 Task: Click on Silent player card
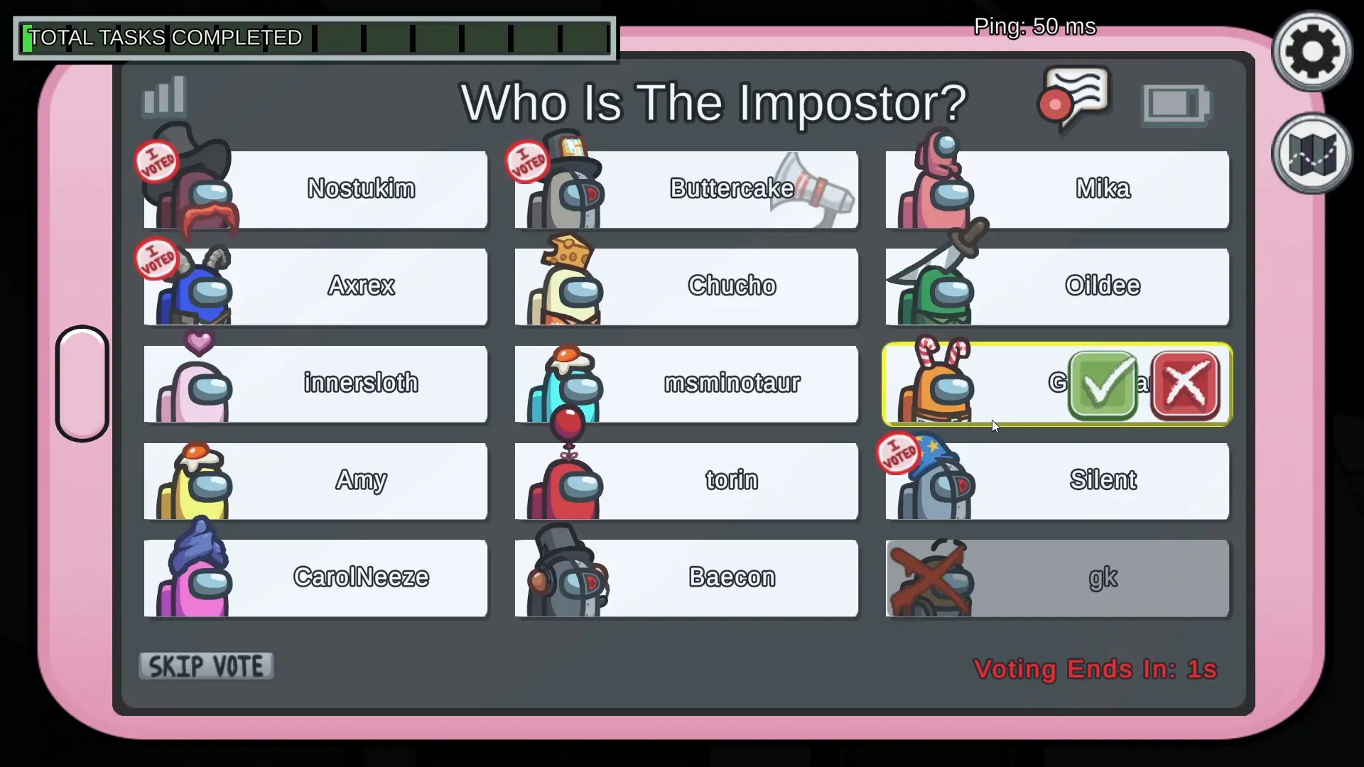point(1056,479)
